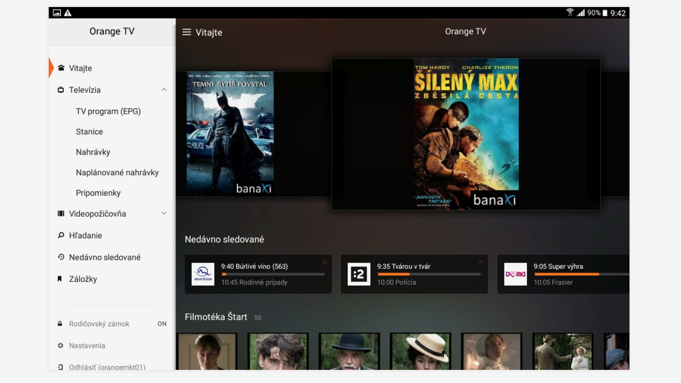The height and width of the screenshot is (383, 681).
Task: Collapse the Televízia section chevron
Action: (x=164, y=90)
